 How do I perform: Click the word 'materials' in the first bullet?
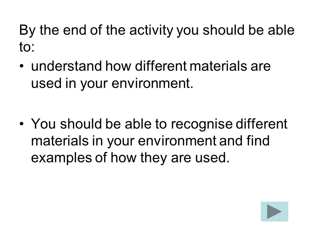click(218, 66)
